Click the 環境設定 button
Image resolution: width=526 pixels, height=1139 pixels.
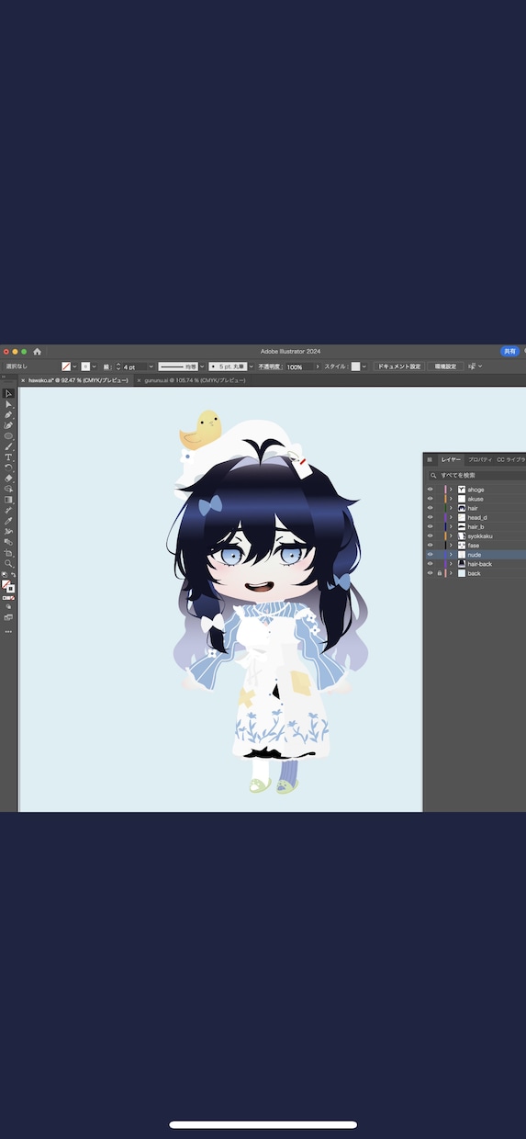click(445, 367)
